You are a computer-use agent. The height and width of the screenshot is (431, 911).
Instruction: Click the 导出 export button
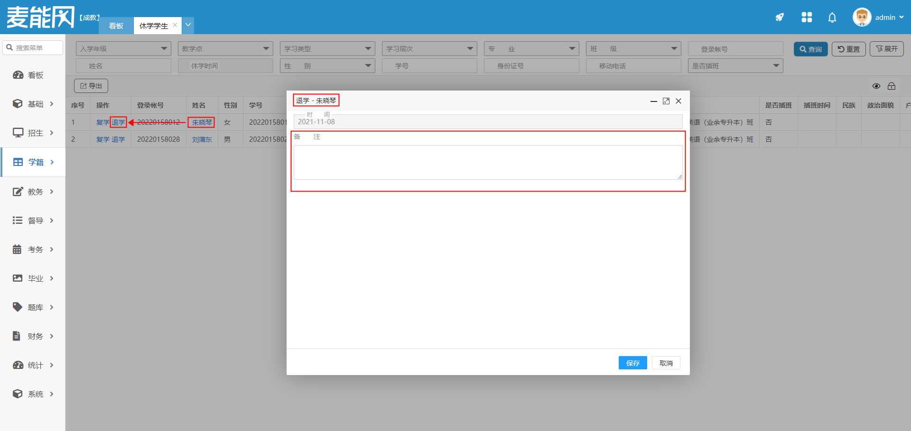click(91, 86)
